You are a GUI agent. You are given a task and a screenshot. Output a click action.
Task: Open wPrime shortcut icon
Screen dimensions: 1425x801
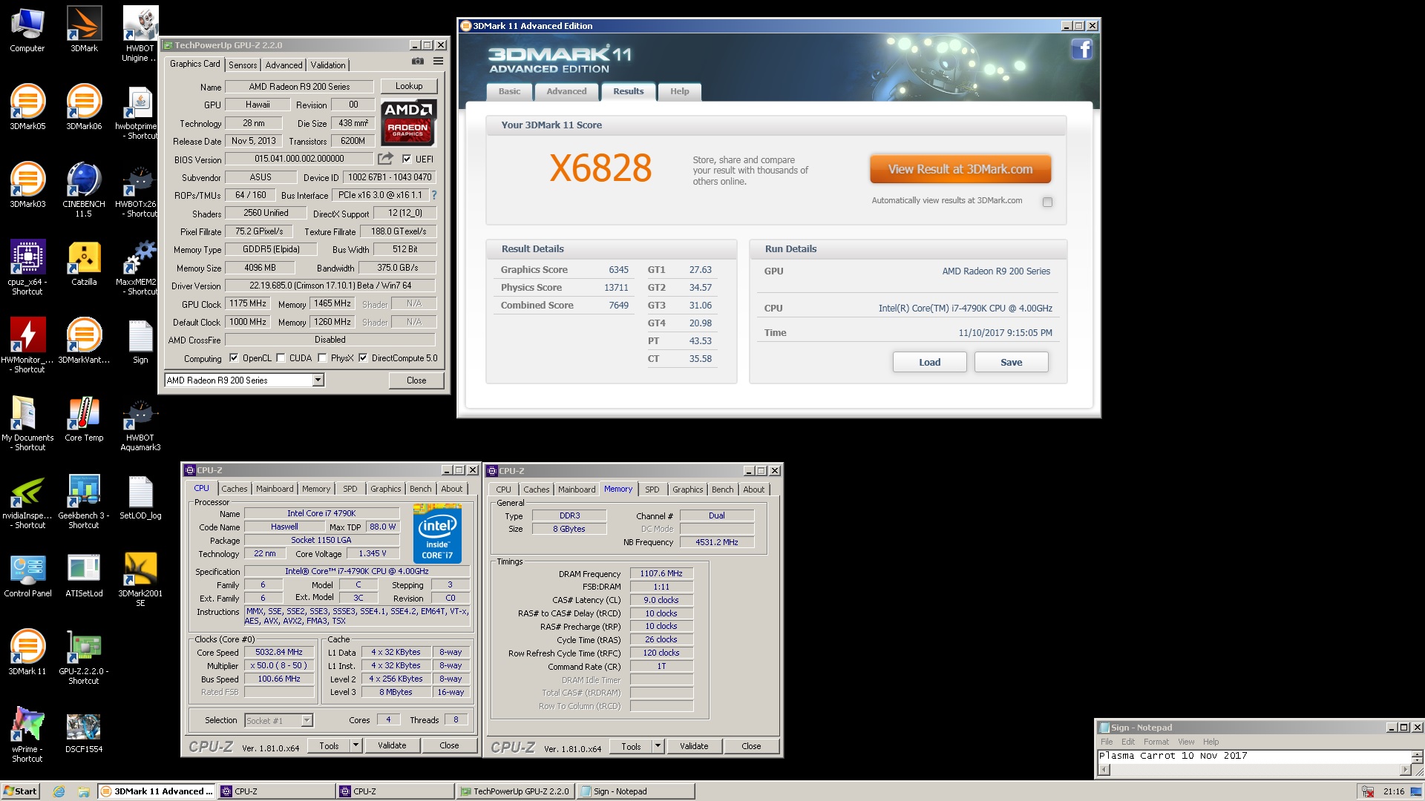[x=27, y=735]
